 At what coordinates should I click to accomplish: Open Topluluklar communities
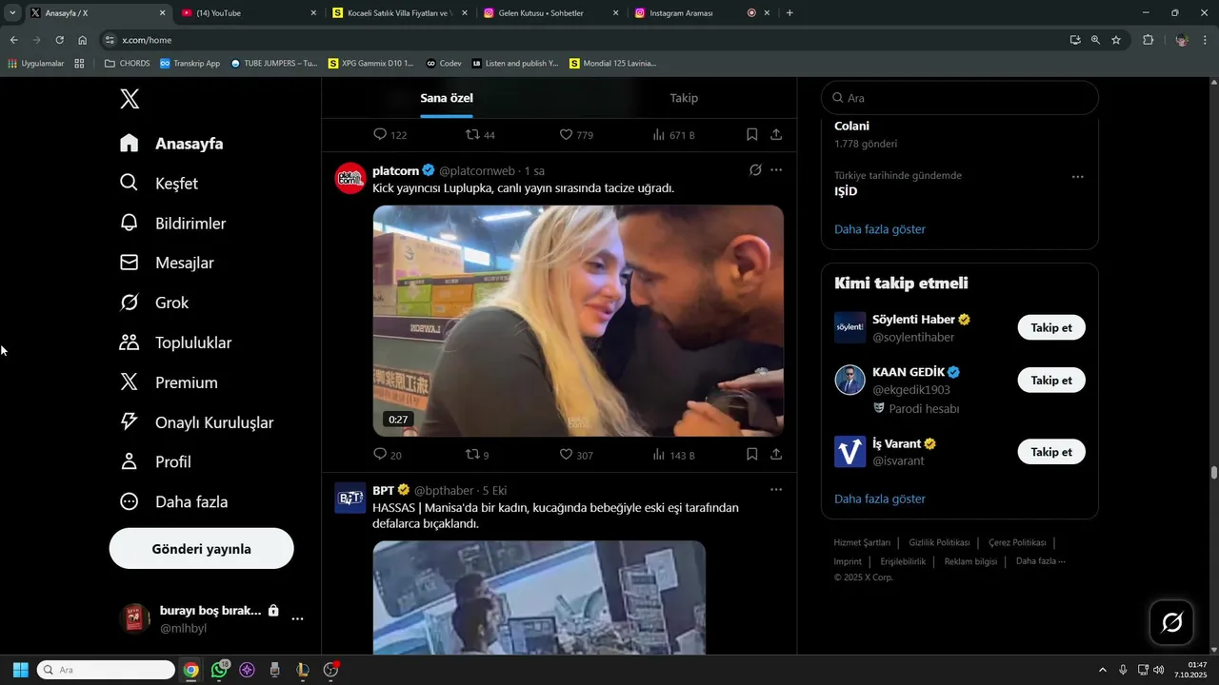pos(175,342)
